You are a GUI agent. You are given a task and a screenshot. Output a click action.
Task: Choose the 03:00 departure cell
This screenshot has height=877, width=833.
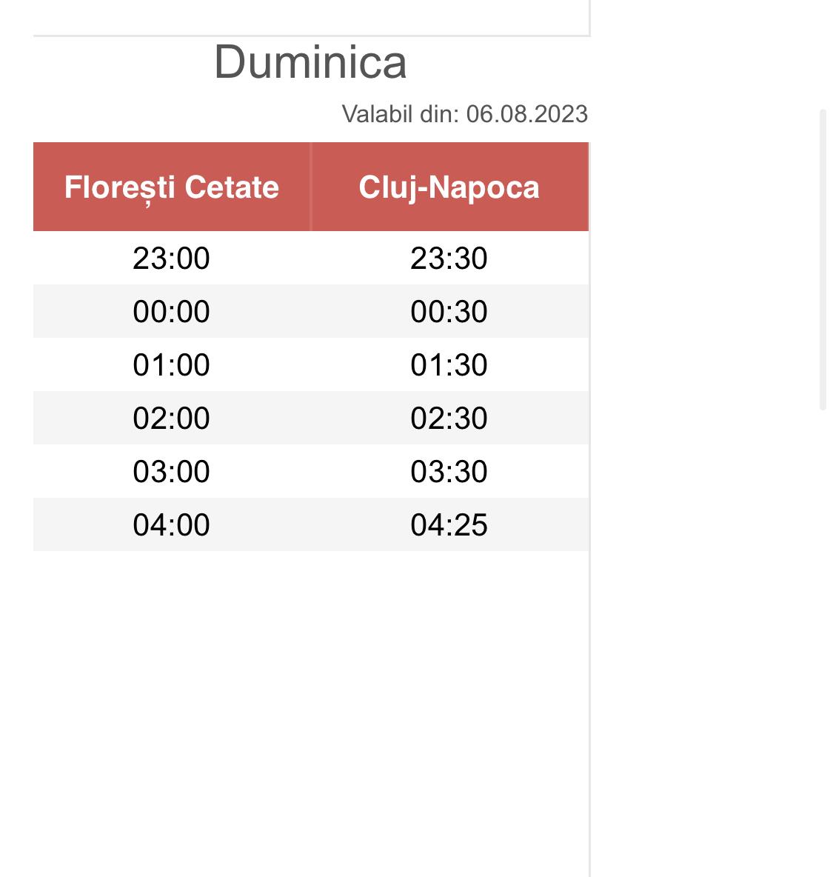click(171, 472)
